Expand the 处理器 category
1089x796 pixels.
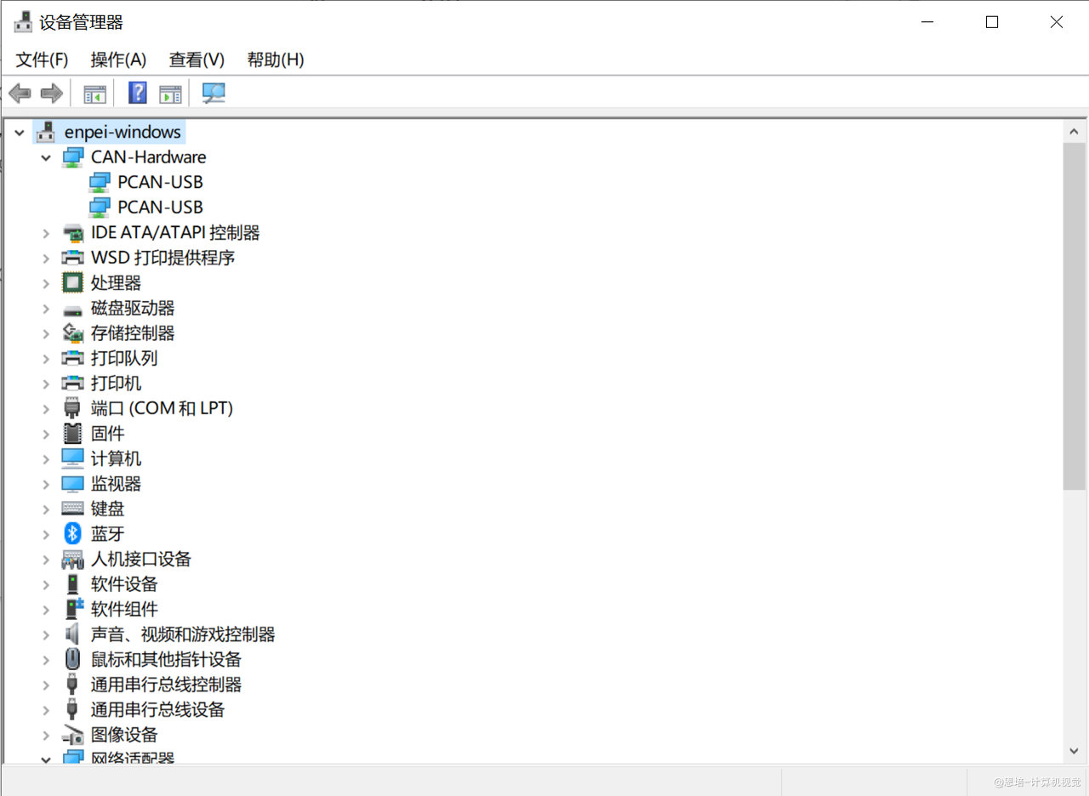[x=46, y=283]
